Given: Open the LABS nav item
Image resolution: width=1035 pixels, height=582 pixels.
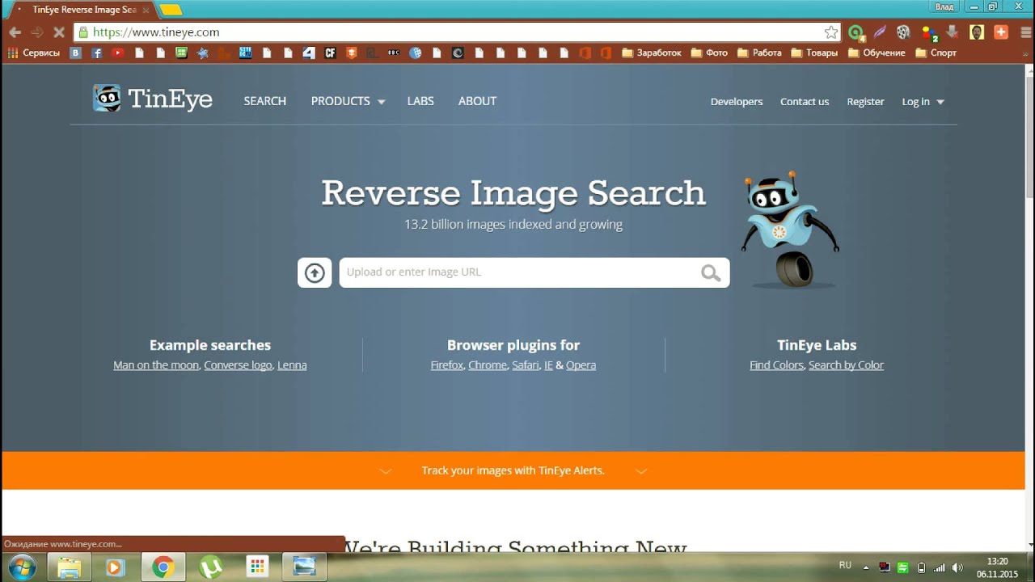Looking at the screenshot, I should click(420, 101).
